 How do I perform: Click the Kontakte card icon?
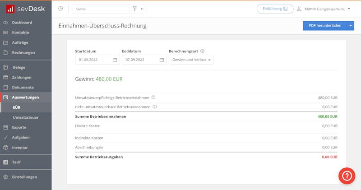pyautogui.click(x=6, y=32)
